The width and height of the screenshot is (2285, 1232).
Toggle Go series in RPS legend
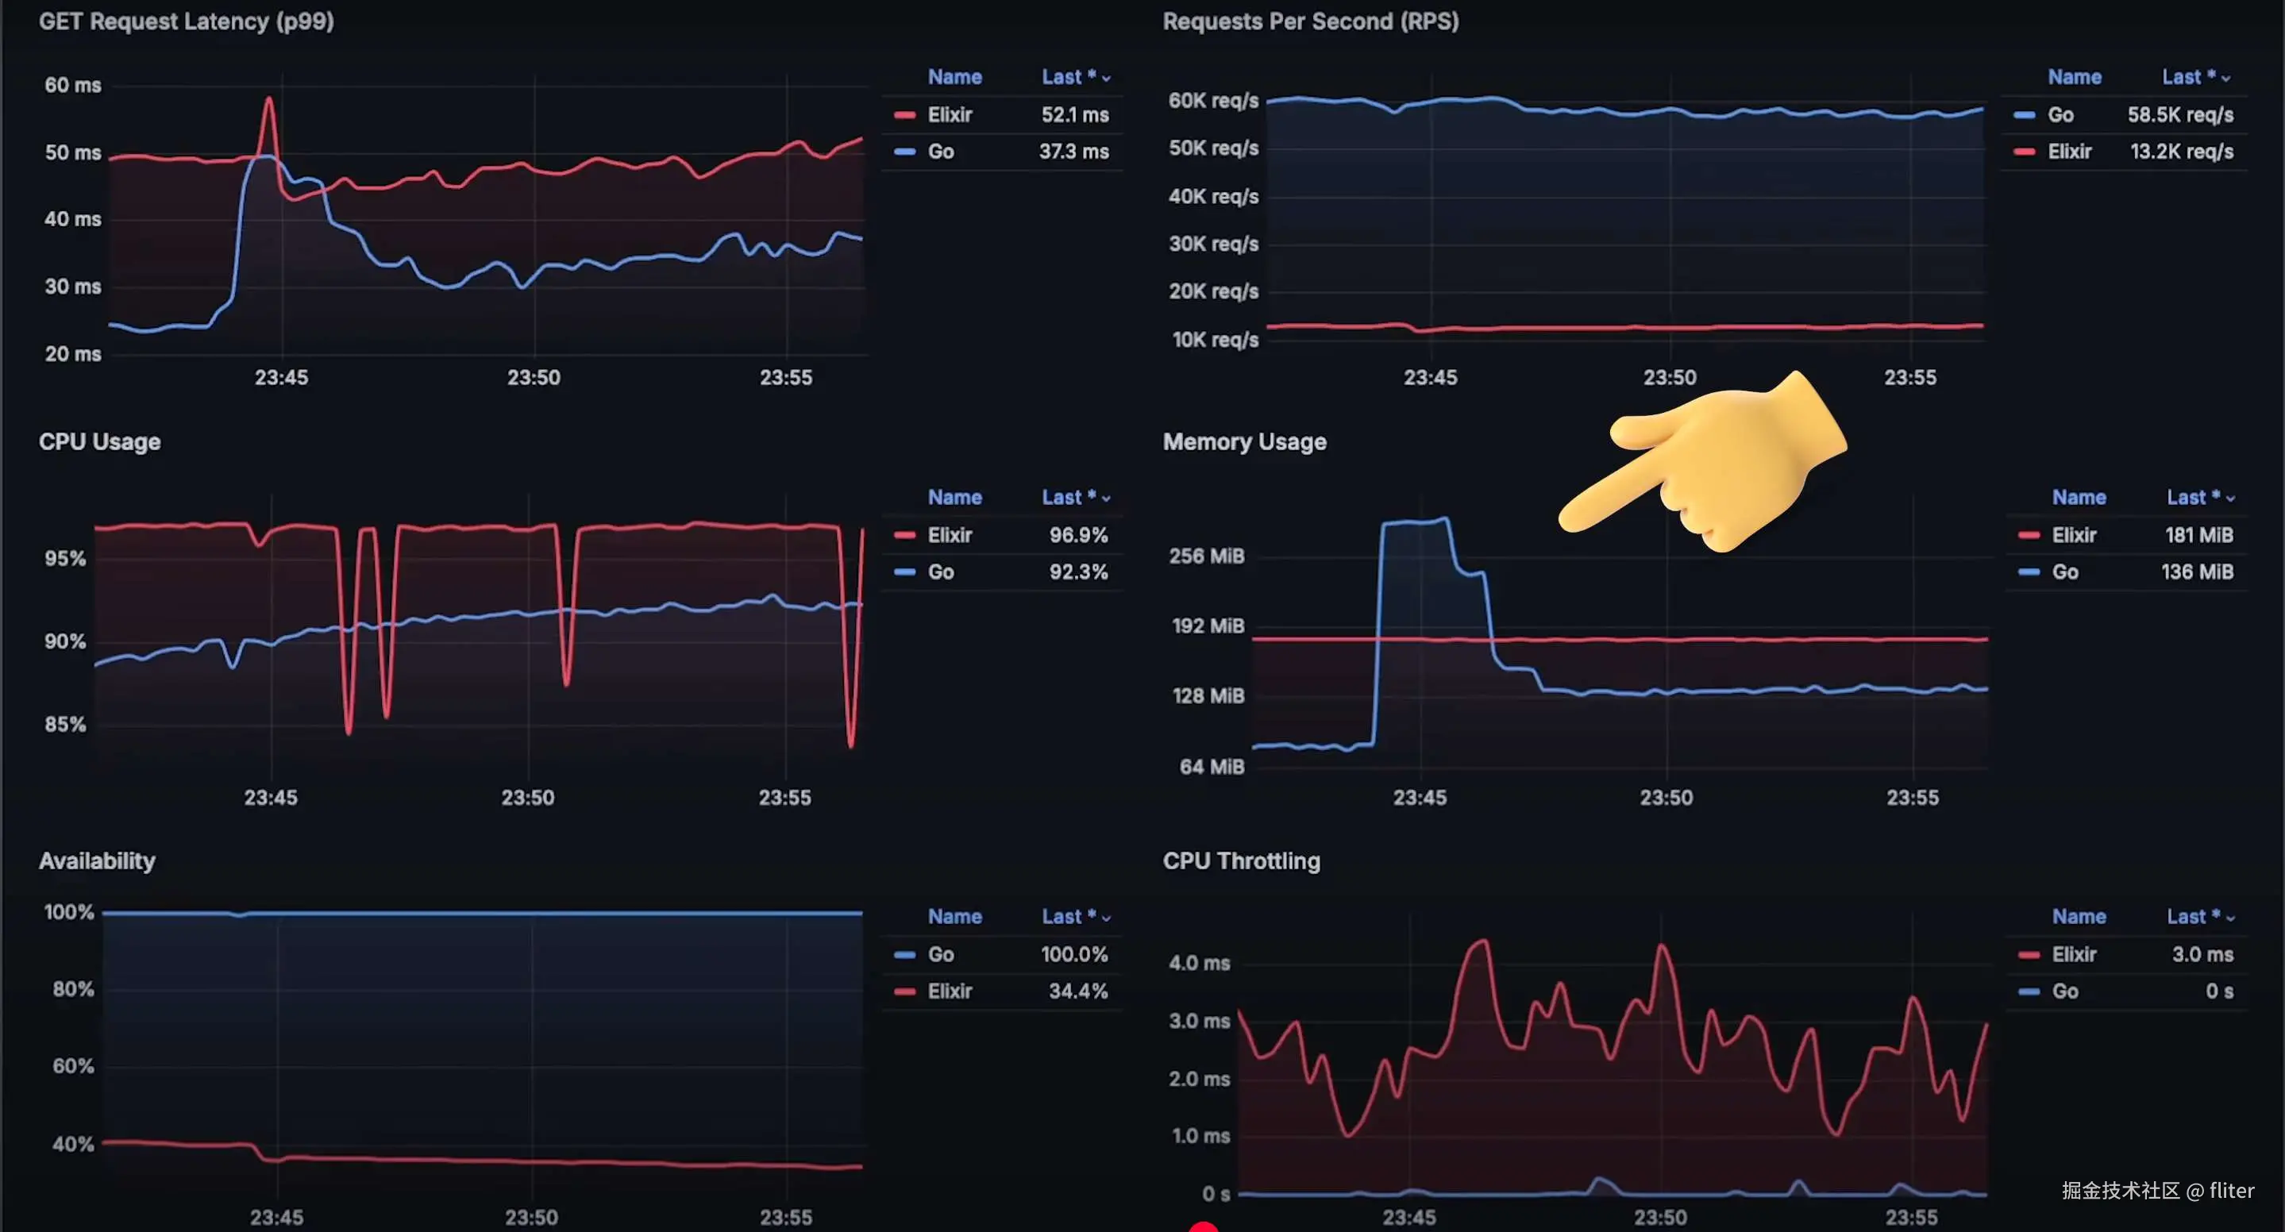[x=2060, y=115]
